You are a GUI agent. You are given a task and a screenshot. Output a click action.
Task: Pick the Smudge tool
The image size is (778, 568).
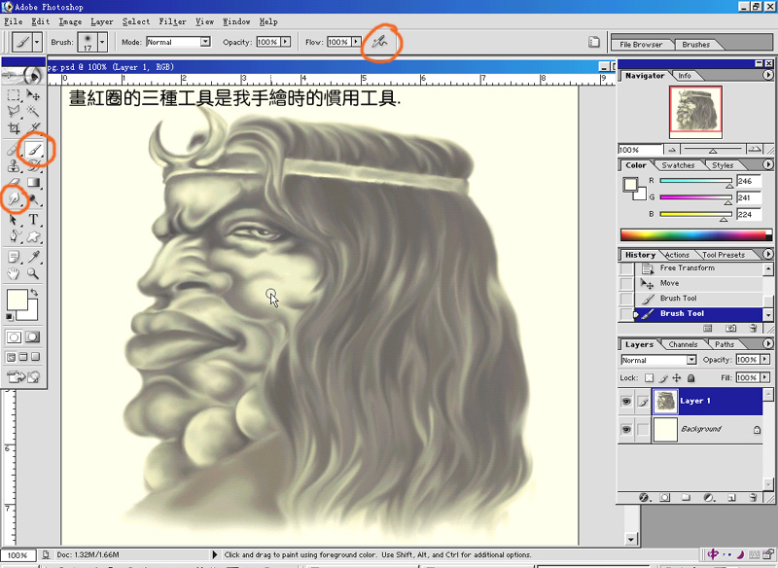tap(14, 199)
